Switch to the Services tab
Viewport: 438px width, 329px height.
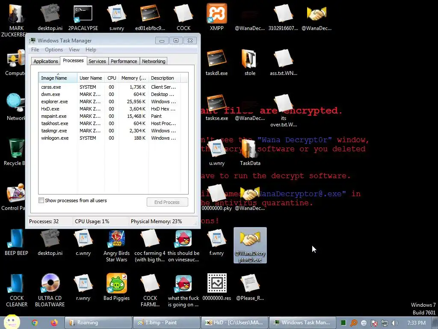coord(97,61)
